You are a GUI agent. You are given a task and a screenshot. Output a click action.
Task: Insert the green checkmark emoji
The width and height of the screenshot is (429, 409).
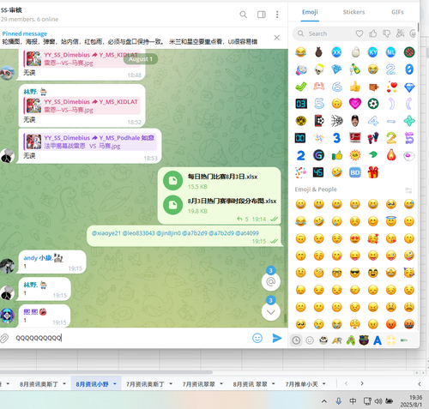[x=300, y=87]
